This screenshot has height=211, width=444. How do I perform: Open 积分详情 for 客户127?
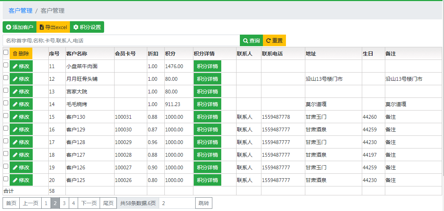tap(207, 155)
